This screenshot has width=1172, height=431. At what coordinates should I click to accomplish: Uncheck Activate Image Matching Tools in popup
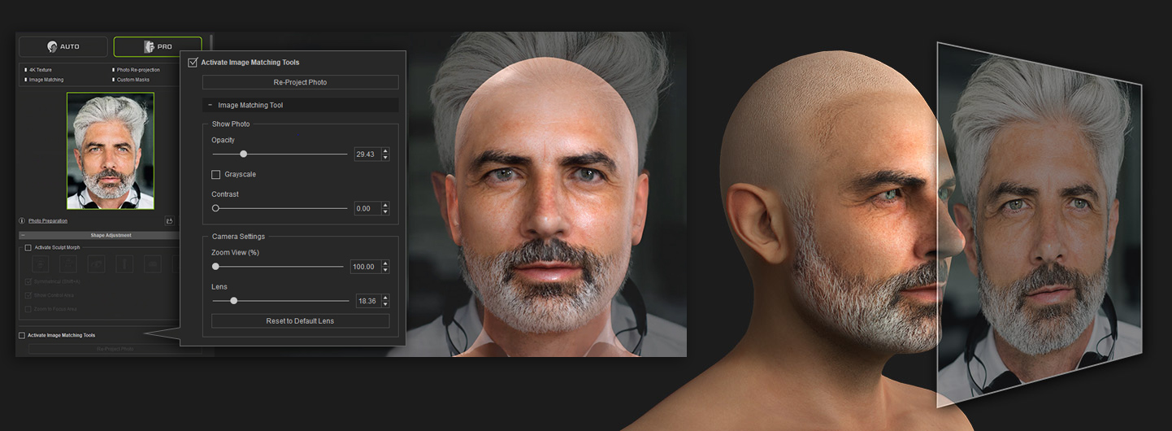(x=193, y=62)
